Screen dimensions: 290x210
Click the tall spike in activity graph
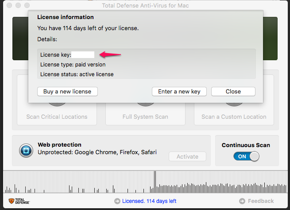(x=155, y=182)
